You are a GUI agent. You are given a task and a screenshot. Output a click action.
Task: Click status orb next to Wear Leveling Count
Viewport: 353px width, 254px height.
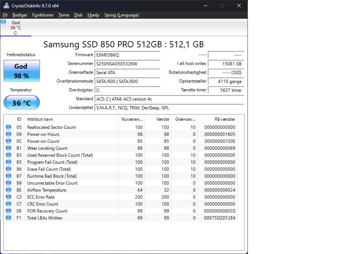pos(8,148)
